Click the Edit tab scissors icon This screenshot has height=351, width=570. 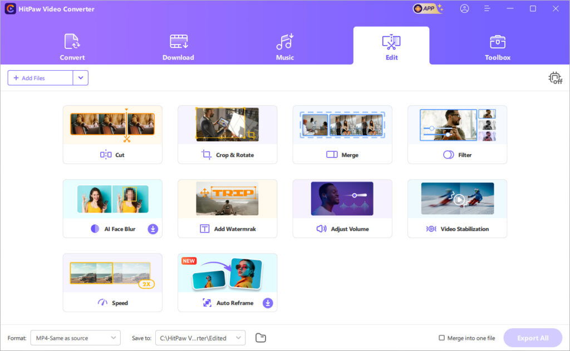[391, 42]
